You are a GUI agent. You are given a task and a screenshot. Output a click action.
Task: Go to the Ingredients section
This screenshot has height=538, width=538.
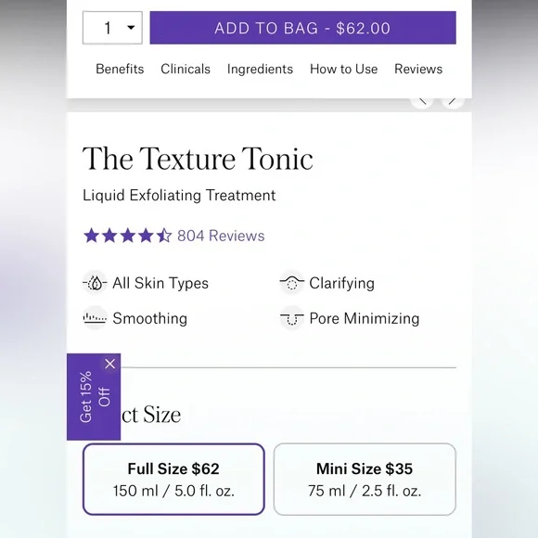click(260, 69)
